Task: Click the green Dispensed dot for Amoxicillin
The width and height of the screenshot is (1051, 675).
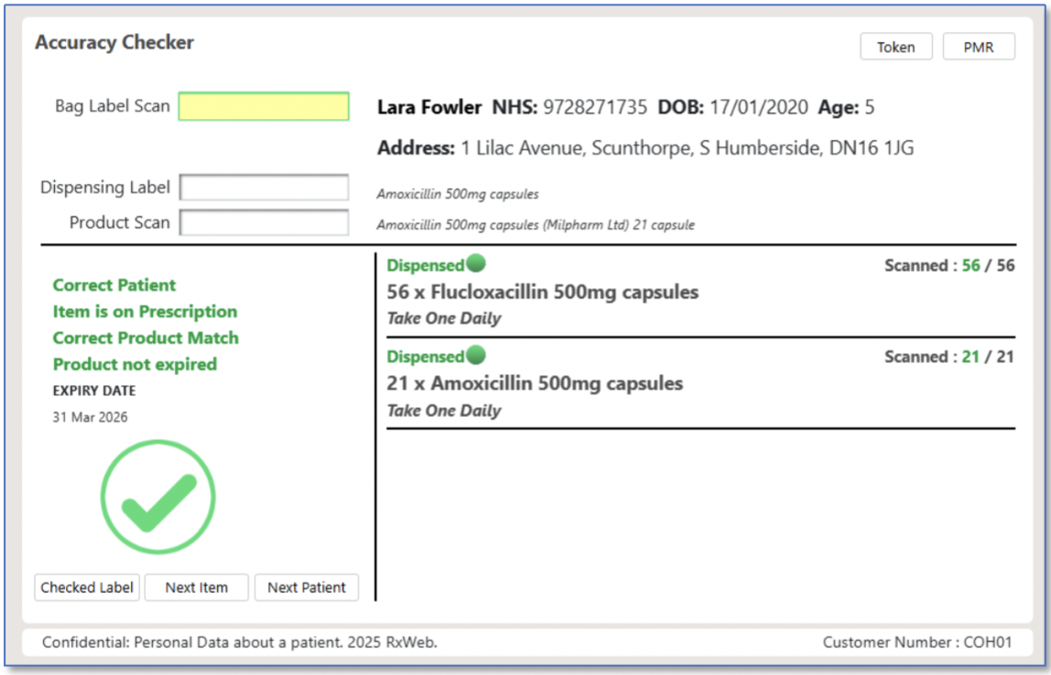Action: [x=475, y=356]
